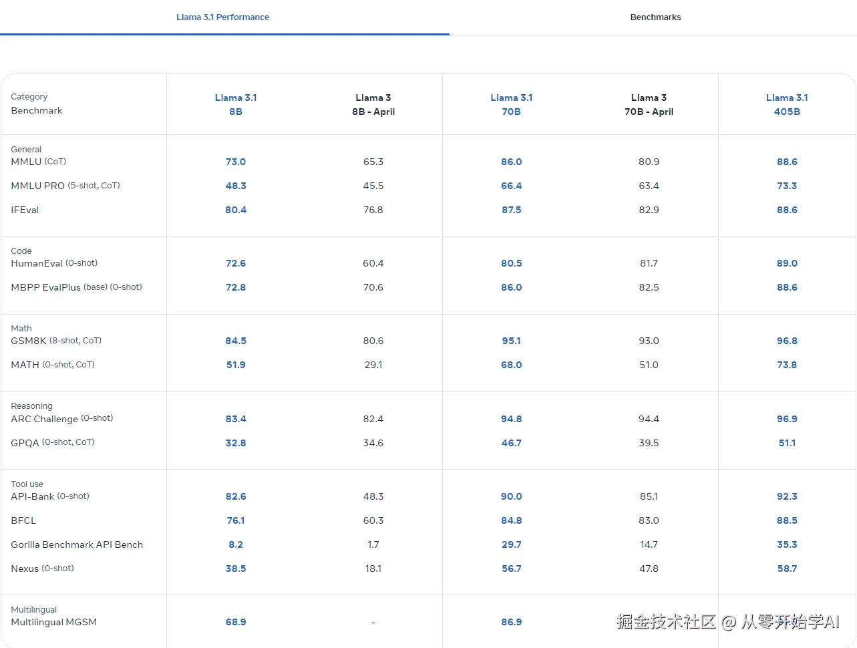Click the Llama 3.1 8B column header
This screenshot has width=857, height=648.
click(x=236, y=105)
